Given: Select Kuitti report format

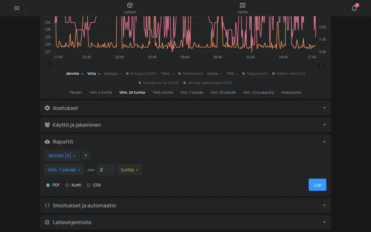Looking at the screenshot, I should (x=67, y=185).
